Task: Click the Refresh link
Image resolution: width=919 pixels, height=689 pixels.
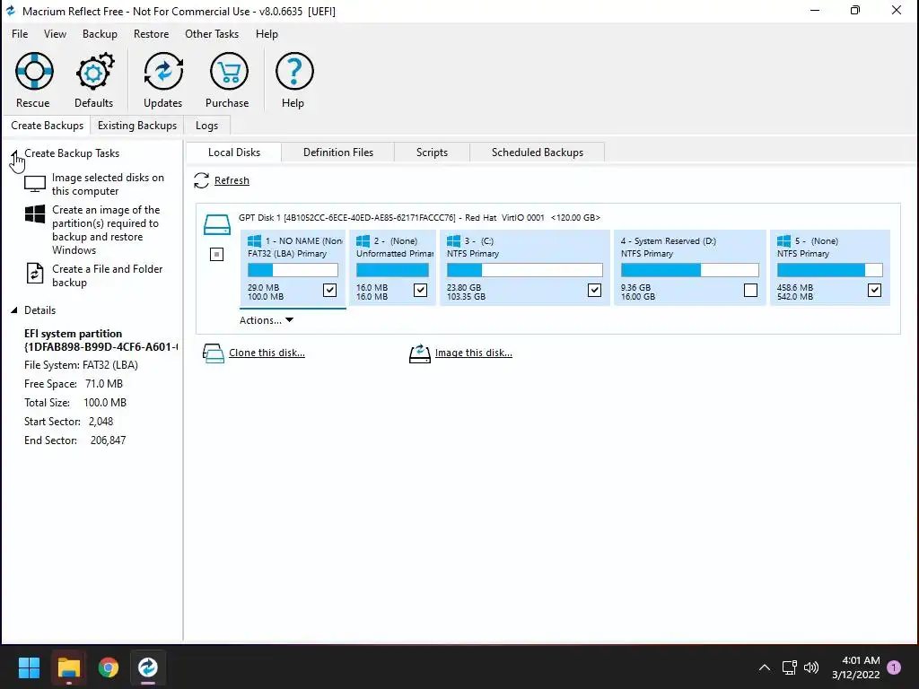Action: [x=232, y=180]
